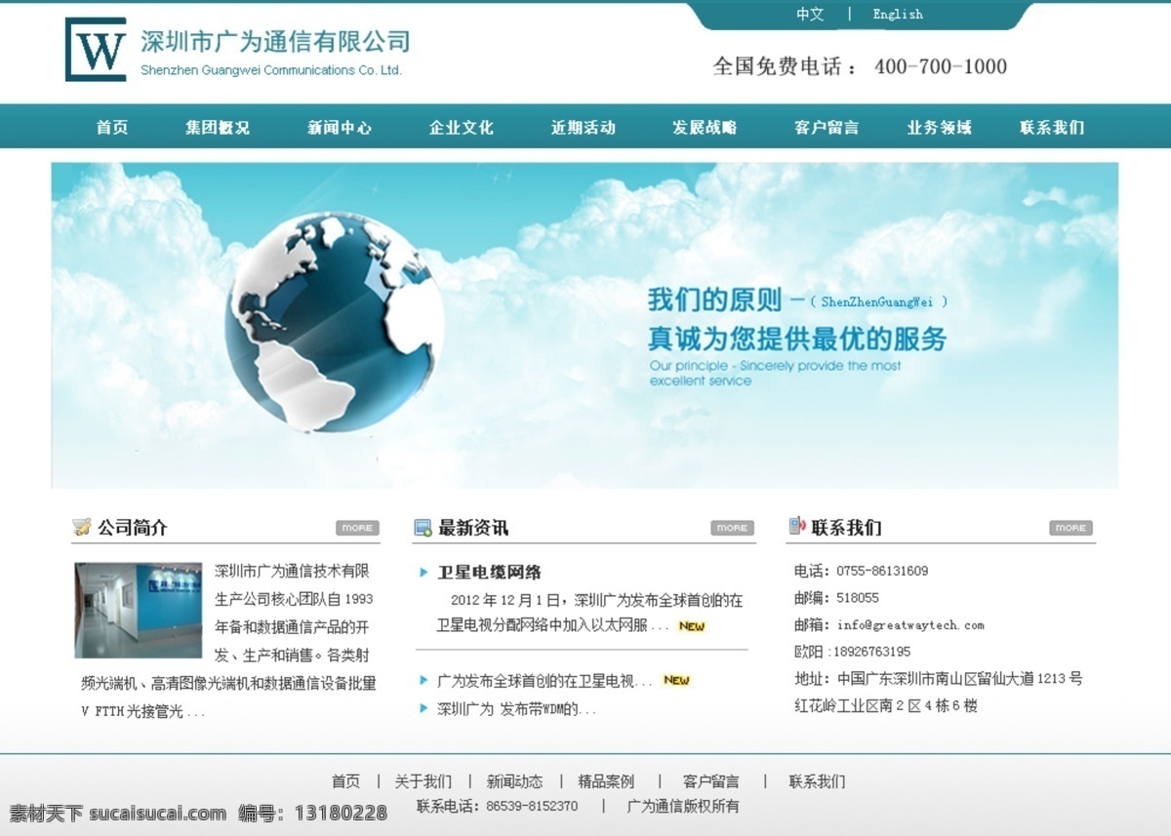The height and width of the screenshot is (836, 1171).
Task: Click 最新资讯 section heading
Action: click(x=473, y=528)
